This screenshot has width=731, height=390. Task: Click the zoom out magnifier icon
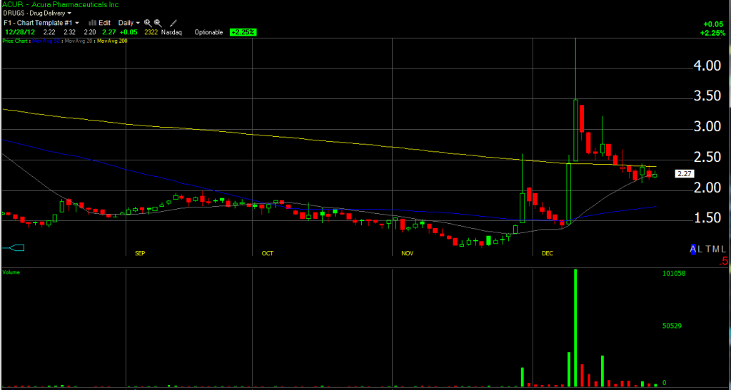click(x=158, y=22)
